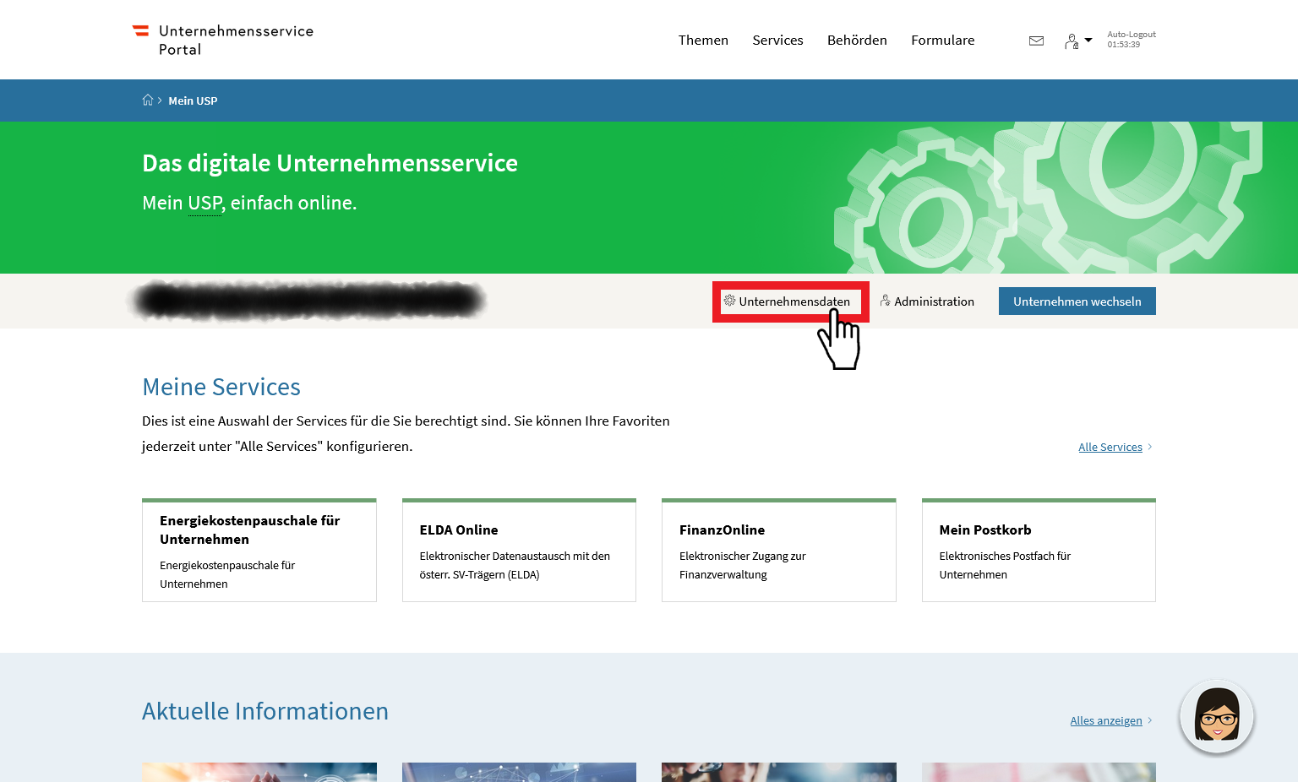This screenshot has height=782, width=1298.
Task: Open Energiekostenpauschale für Unternehmen service card
Action: (259, 550)
